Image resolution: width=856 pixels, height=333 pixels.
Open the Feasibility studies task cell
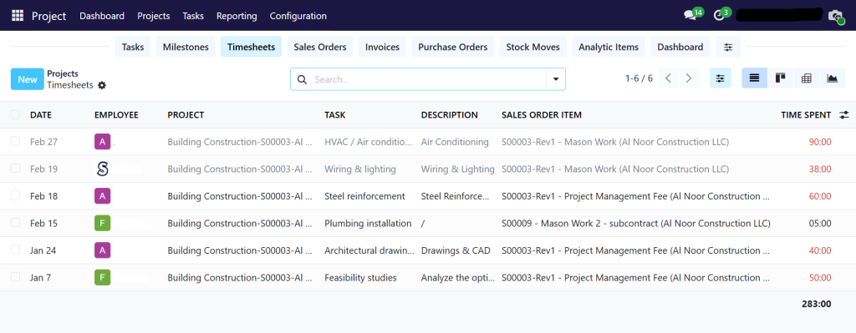[x=360, y=278]
